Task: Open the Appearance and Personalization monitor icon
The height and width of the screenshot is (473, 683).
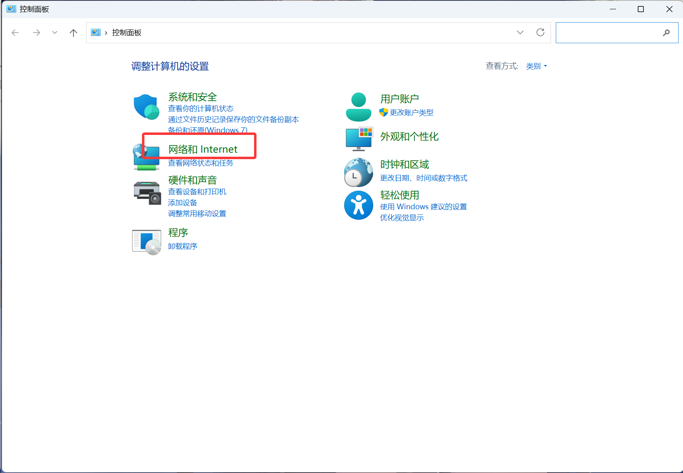Action: pos(359,139)
